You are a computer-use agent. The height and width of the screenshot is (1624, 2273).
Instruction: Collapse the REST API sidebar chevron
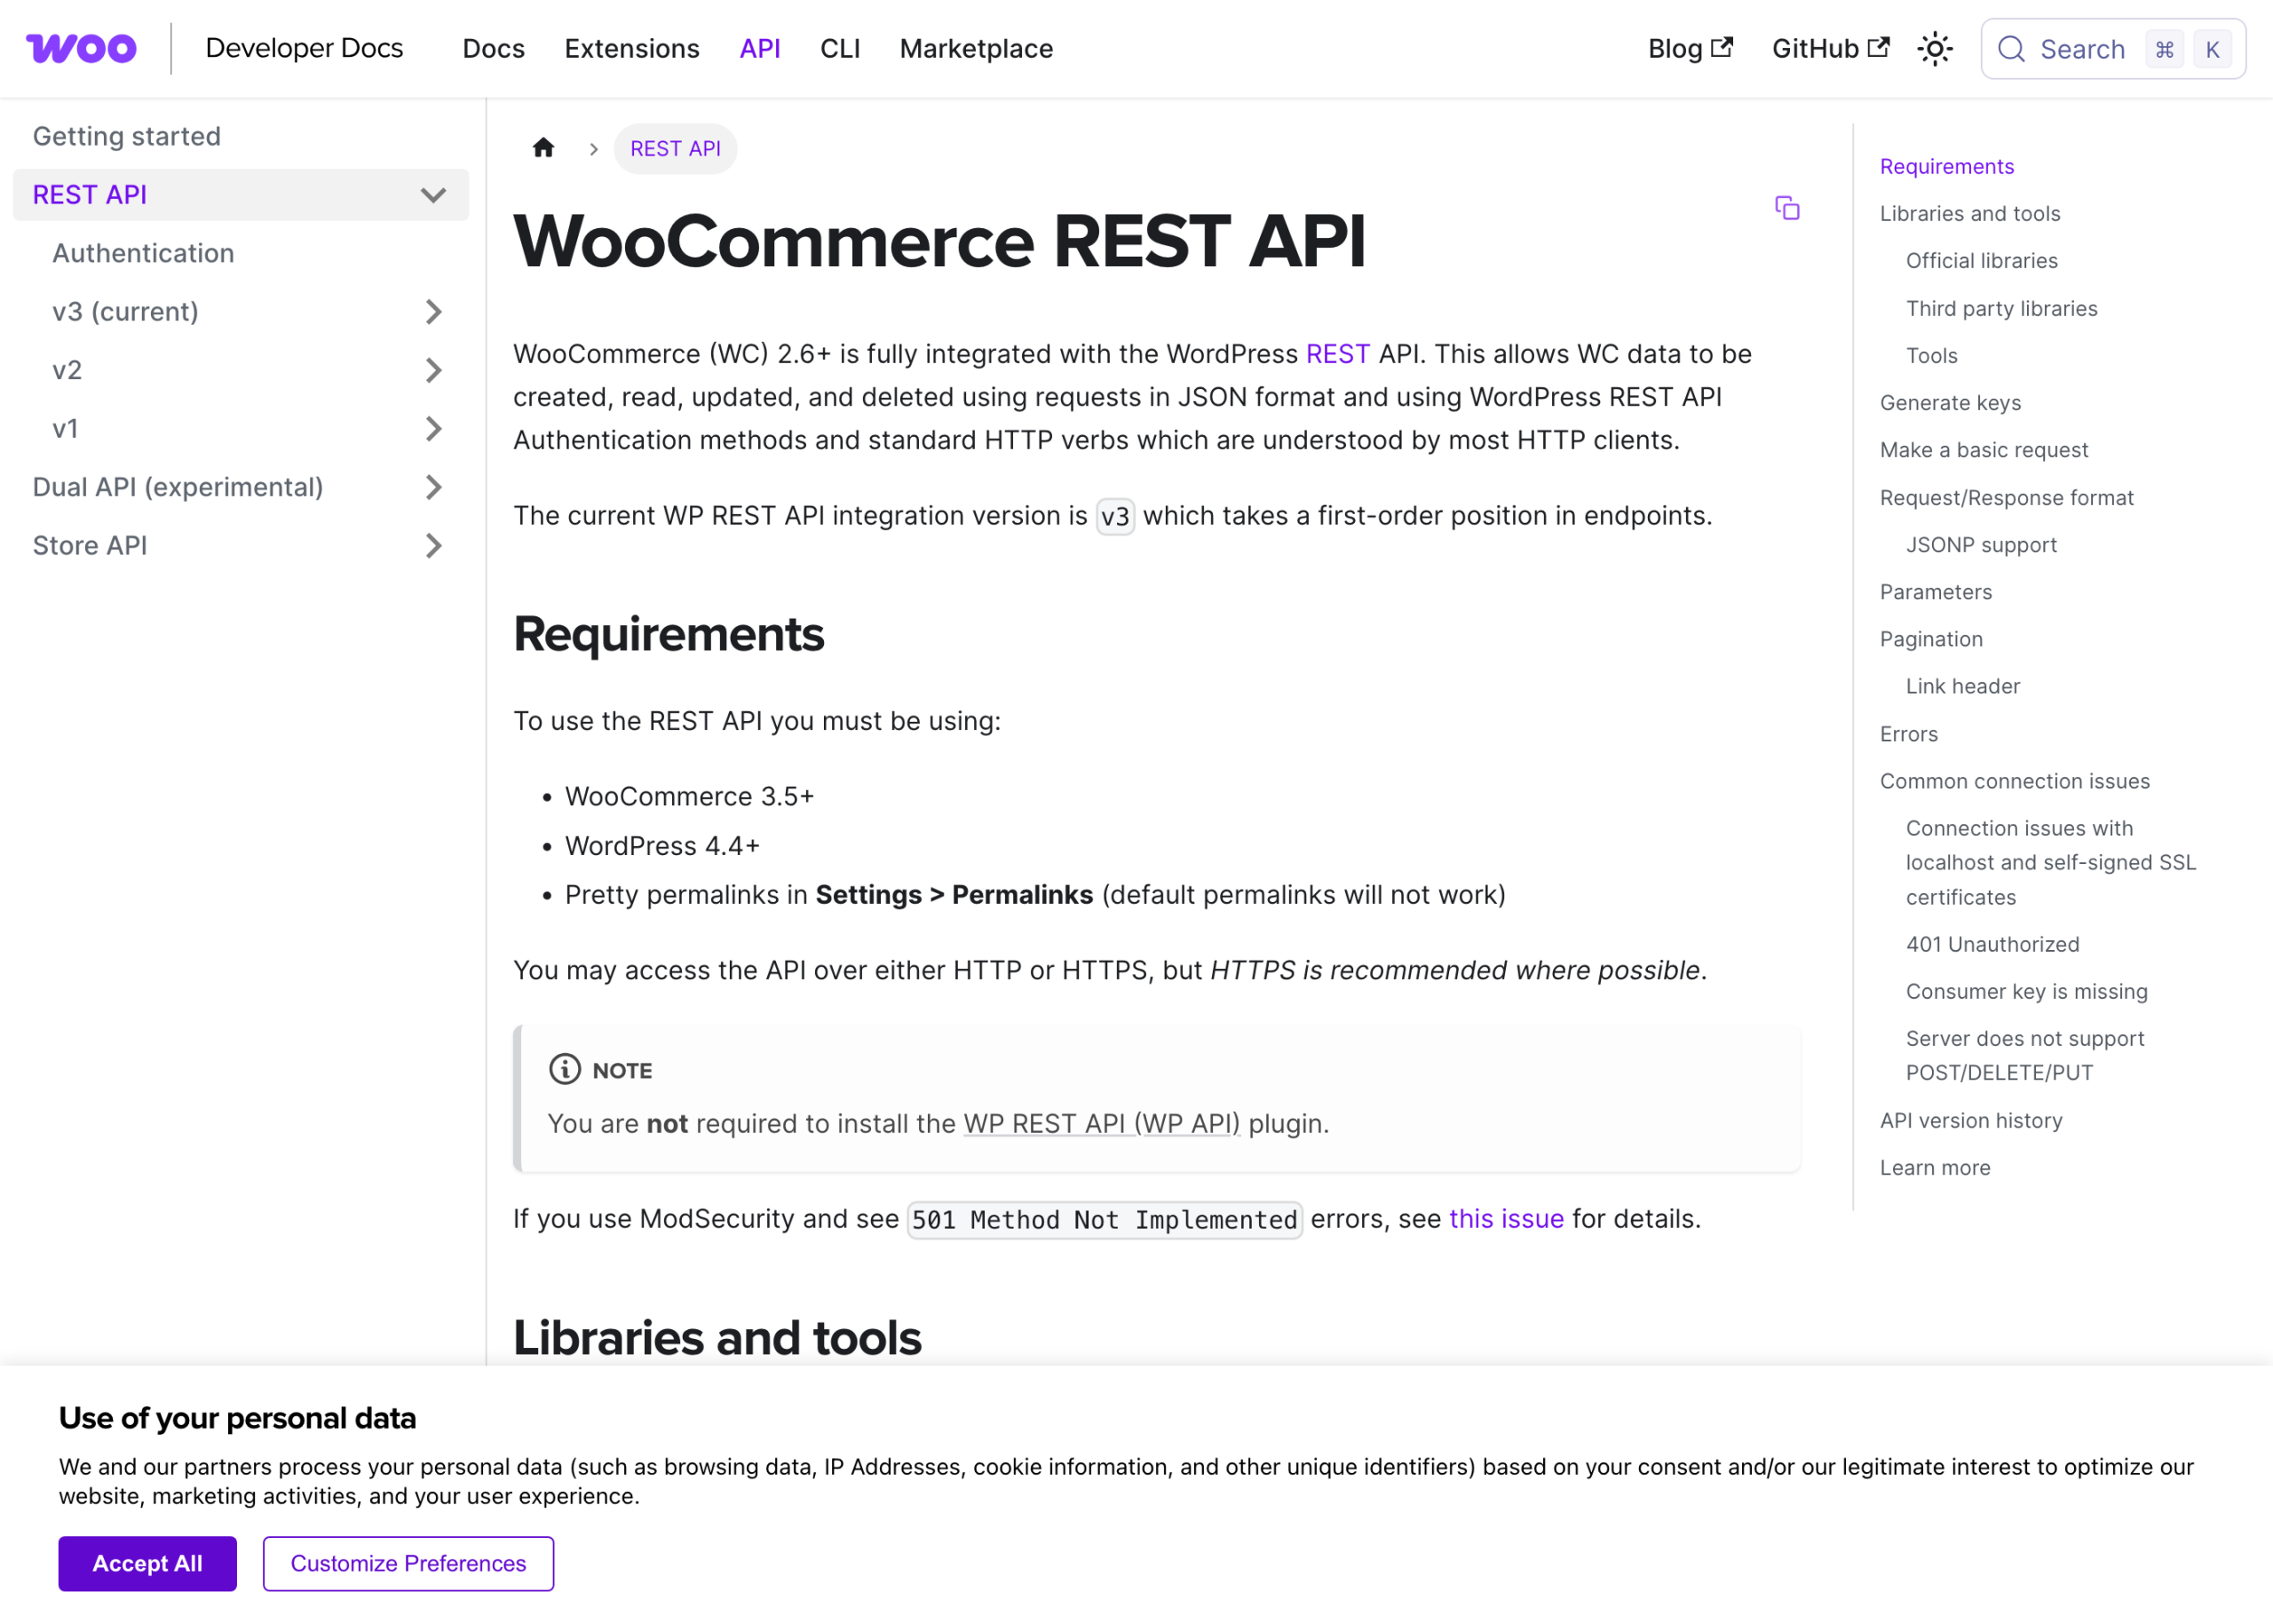(433, 195)
